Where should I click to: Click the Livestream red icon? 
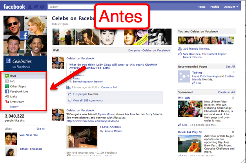[7, 102]
